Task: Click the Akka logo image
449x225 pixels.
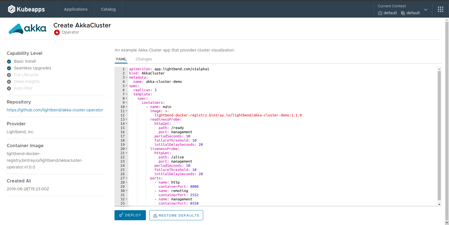Action: pyautogui.click(x=28, y=29)
